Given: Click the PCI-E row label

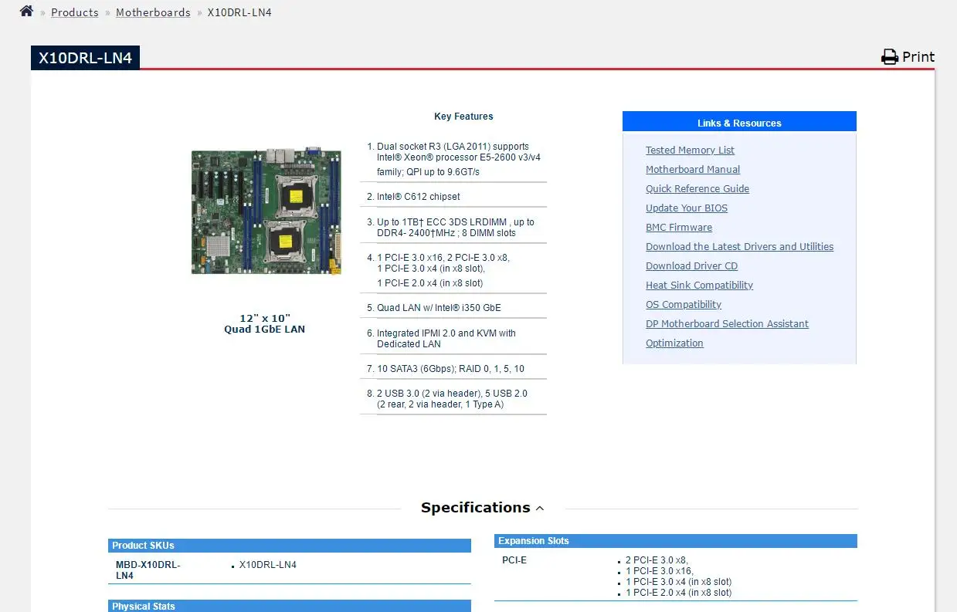Looking at the screenshot, I should tap(514, 560).
